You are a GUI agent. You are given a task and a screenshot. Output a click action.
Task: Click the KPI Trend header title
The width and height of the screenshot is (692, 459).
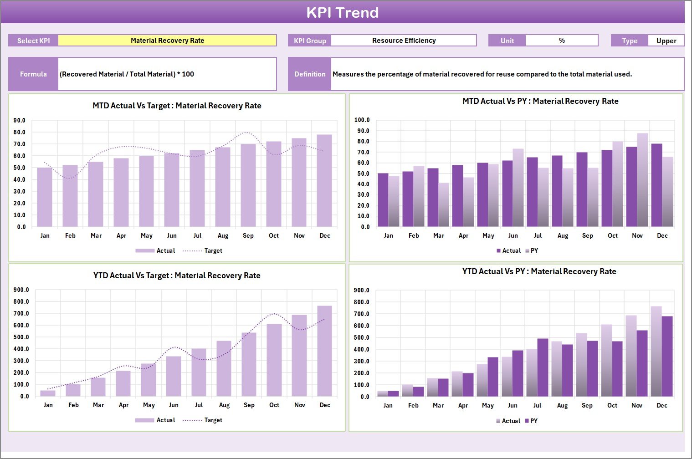tap(342, 12)
